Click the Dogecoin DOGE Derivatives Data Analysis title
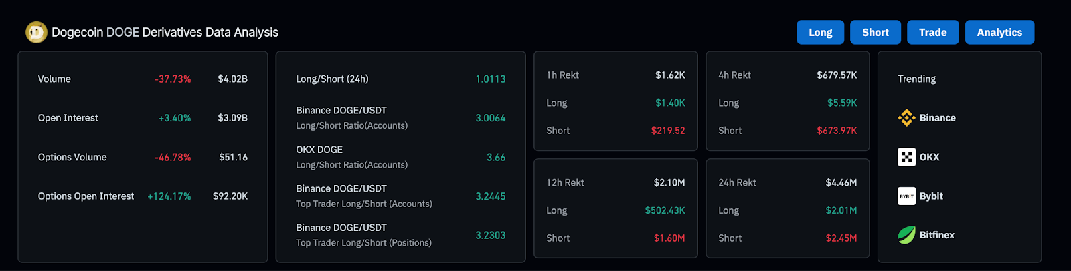Viewport: 1071px width, 271px height. (x=165, y=32)
